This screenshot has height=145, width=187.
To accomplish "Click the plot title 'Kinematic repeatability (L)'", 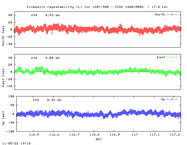I will 54,7.
